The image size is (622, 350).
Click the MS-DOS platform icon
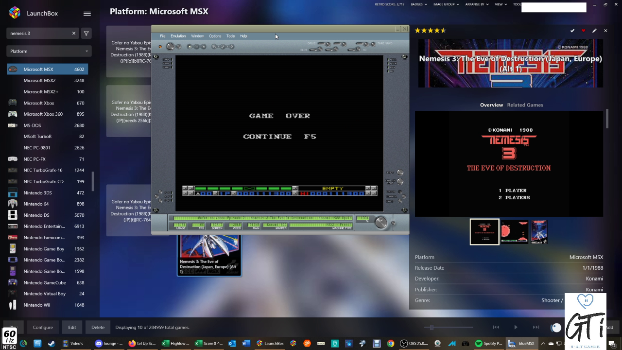(x=13, y=125)
